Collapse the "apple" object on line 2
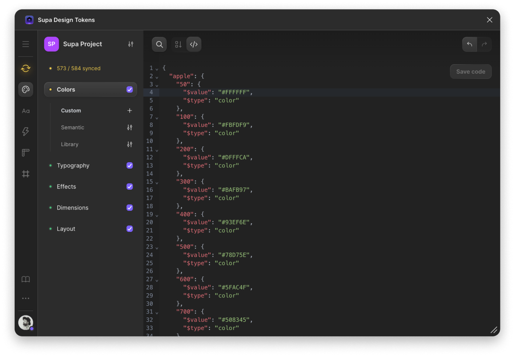This screenshot has height=357, width=515. [157, 77]
